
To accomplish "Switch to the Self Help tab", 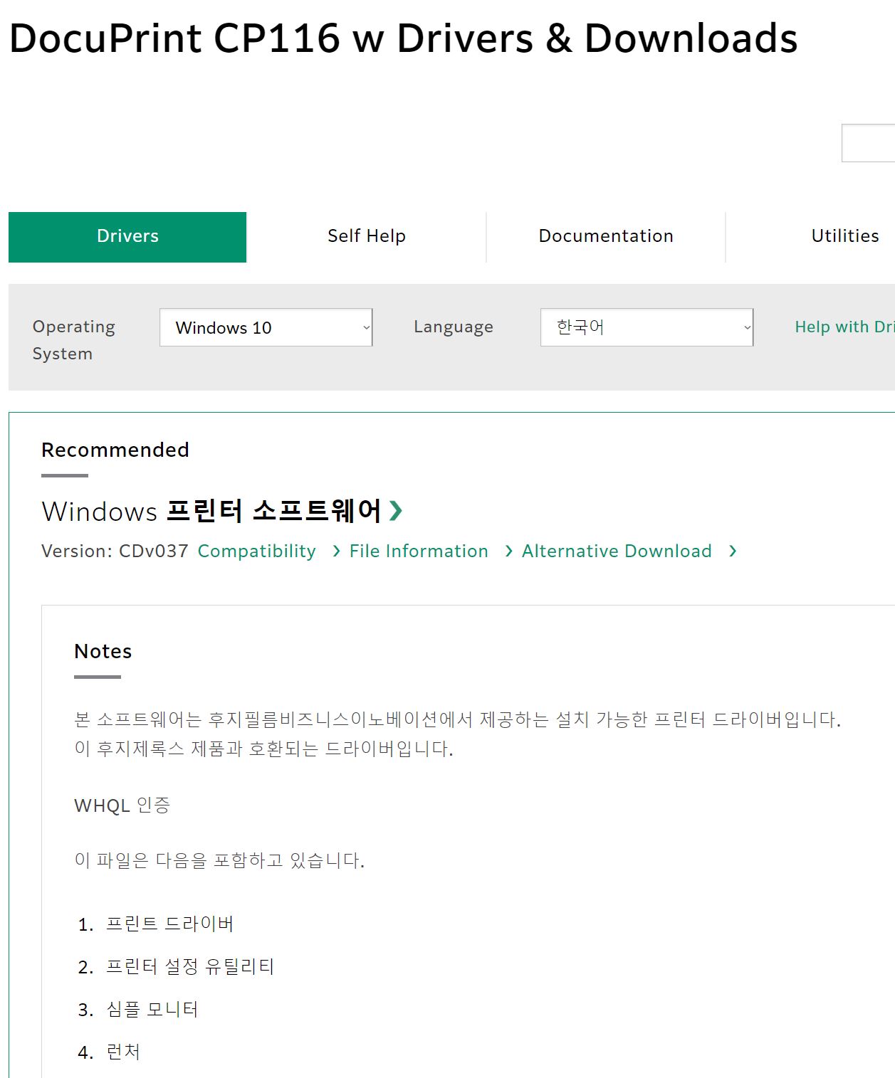I will pyautogui.click(x=366, y=237).
